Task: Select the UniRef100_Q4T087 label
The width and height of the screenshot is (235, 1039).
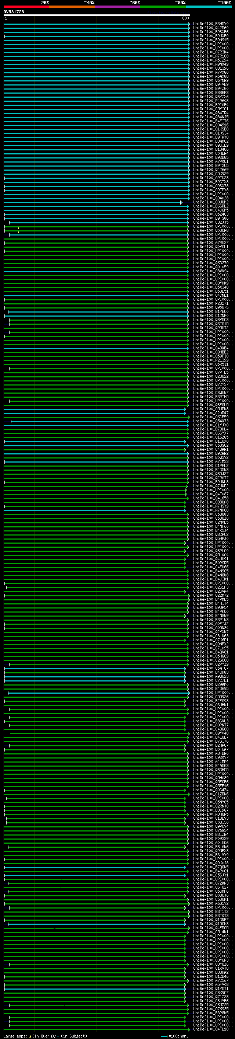Action: [211, 494]
